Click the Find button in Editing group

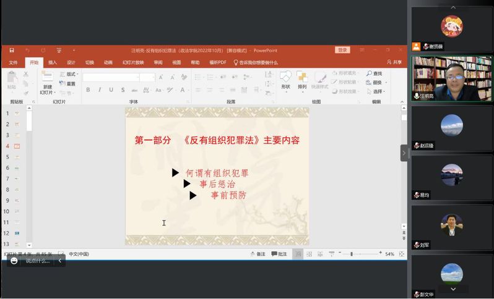374,74
